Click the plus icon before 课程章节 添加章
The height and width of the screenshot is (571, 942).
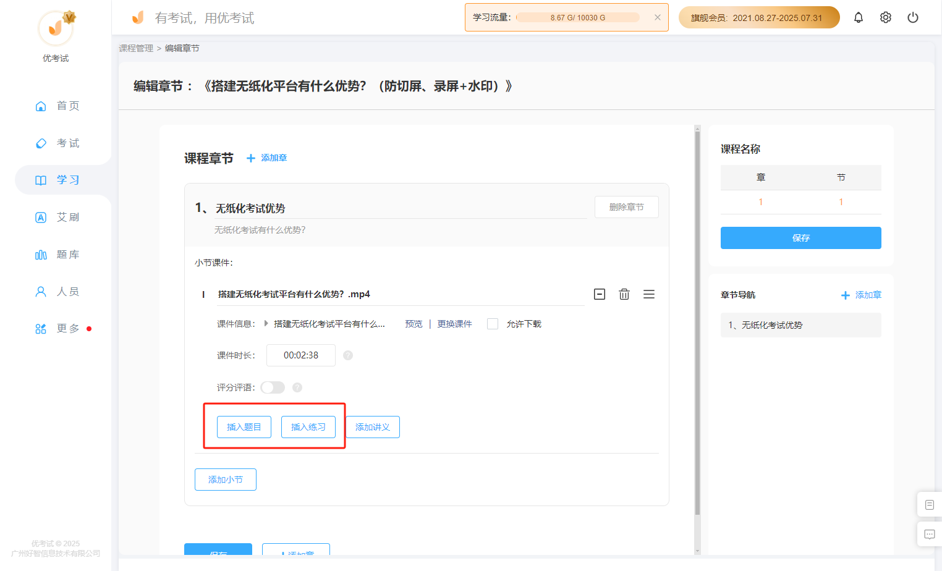pos(251,158)
